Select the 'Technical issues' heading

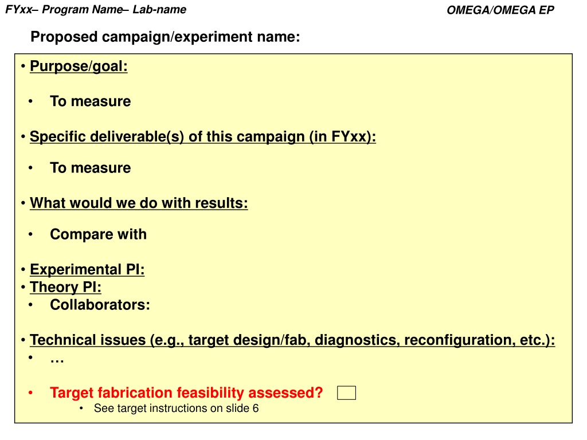point(292,340)
